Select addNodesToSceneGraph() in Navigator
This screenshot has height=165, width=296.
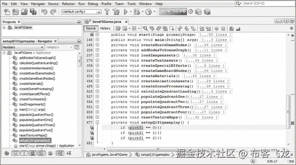point(37,58)
